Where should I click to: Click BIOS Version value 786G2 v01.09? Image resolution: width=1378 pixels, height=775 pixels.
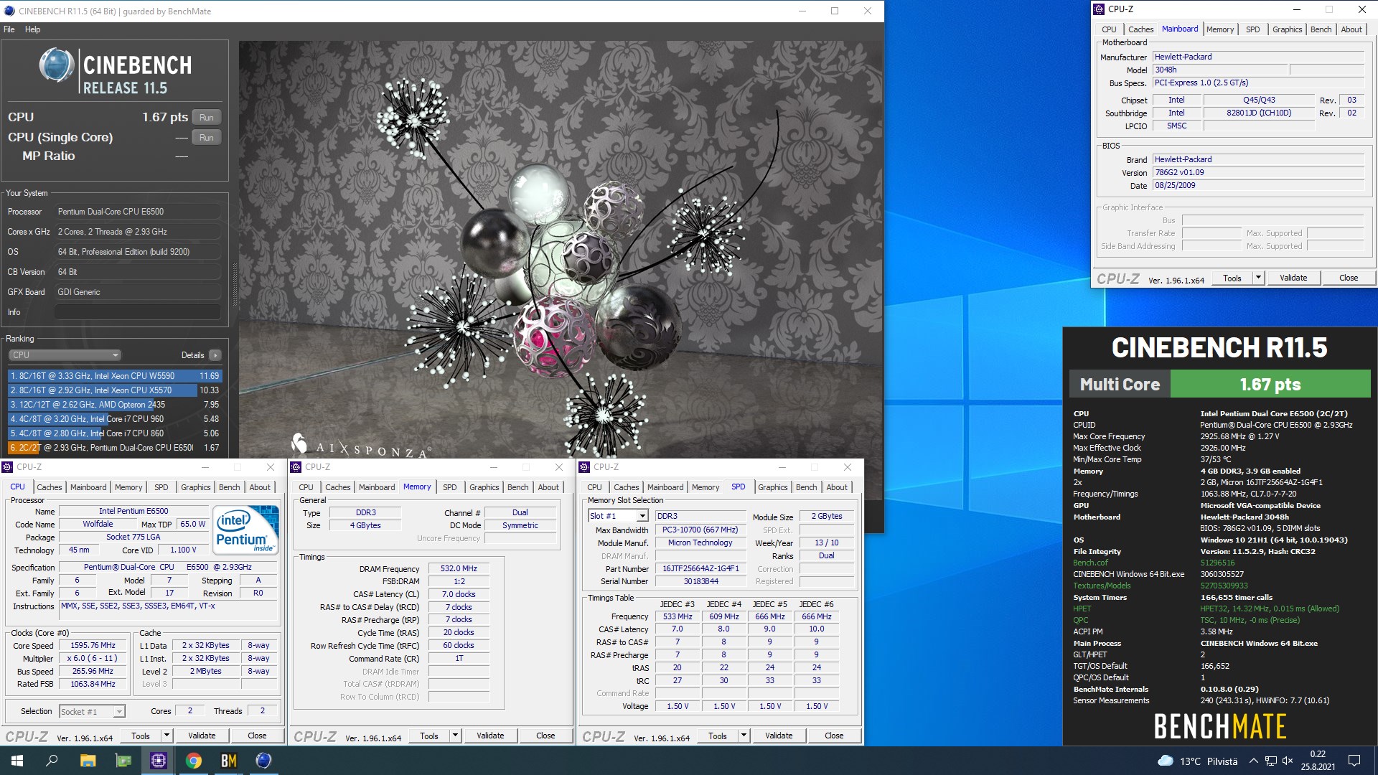(x=1257, y=173)
